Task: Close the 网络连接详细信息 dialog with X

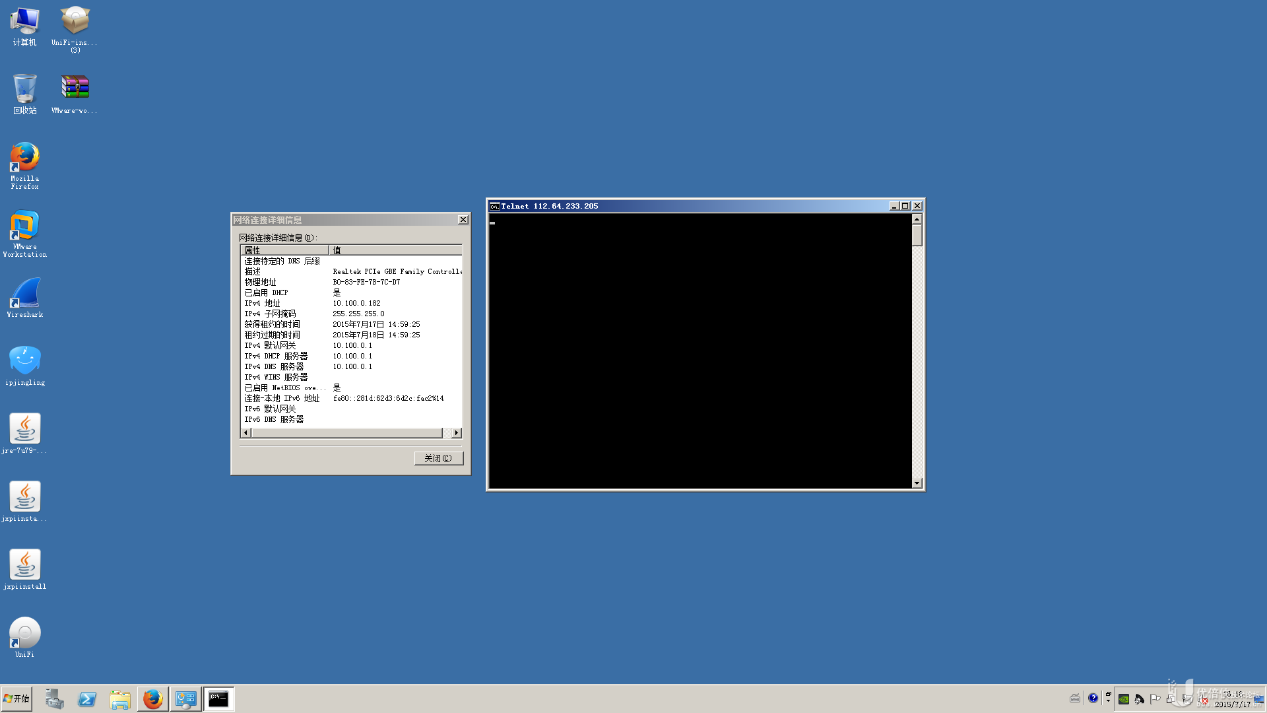Action: click(463, 220)
